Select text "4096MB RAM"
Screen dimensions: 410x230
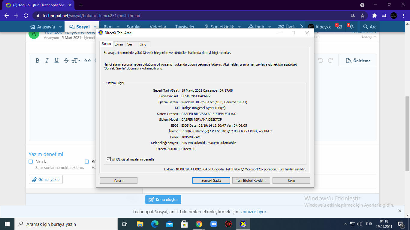[191, 137]
